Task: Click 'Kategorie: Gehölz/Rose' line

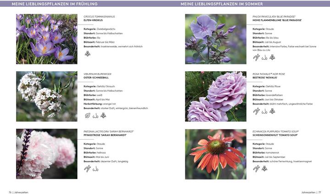Action: click(266, 86)
